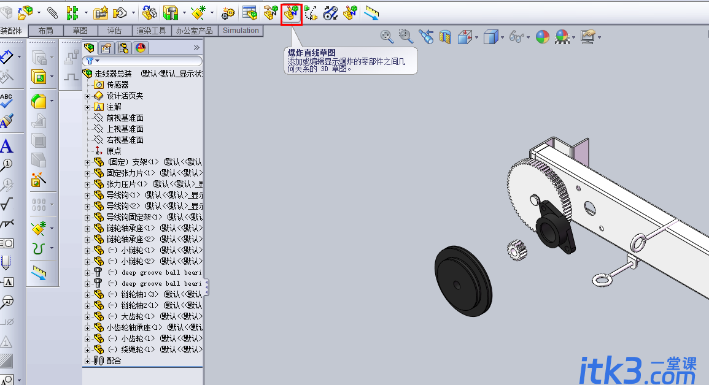Click the Surface Finish check symbol icon
The image size is (709, 385).
6,205
